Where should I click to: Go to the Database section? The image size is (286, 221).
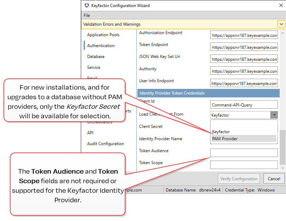[96, 57]
